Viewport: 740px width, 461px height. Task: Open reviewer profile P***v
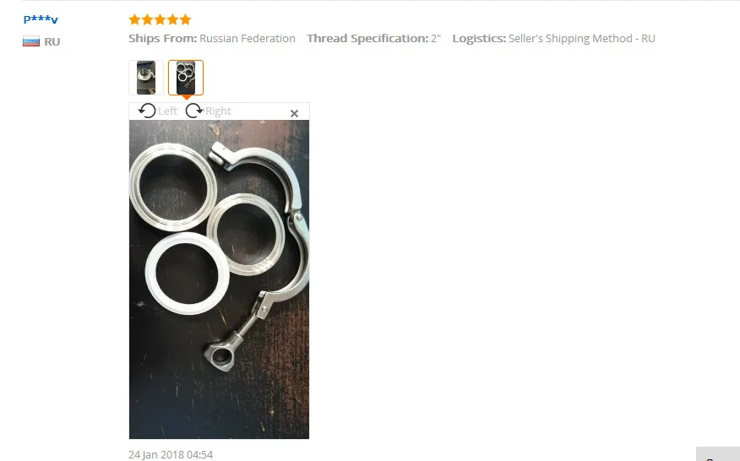pyautogui.click(x=41, y=19)
